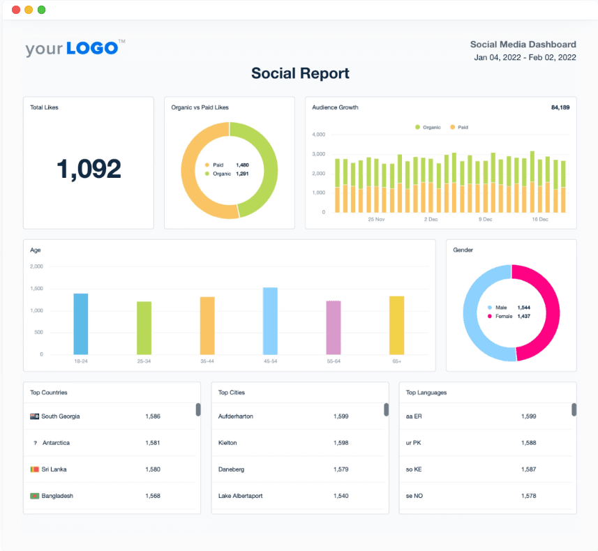Click the South Georgia flag icon

33,416
